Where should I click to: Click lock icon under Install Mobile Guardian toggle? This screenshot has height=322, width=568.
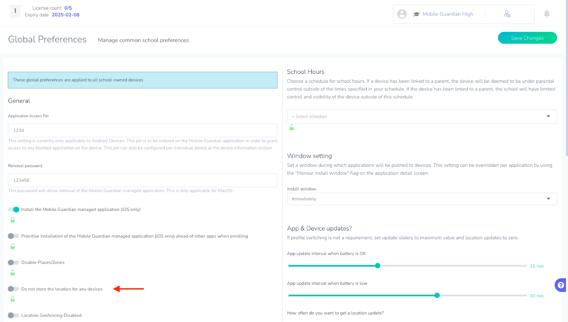(12, 220)
